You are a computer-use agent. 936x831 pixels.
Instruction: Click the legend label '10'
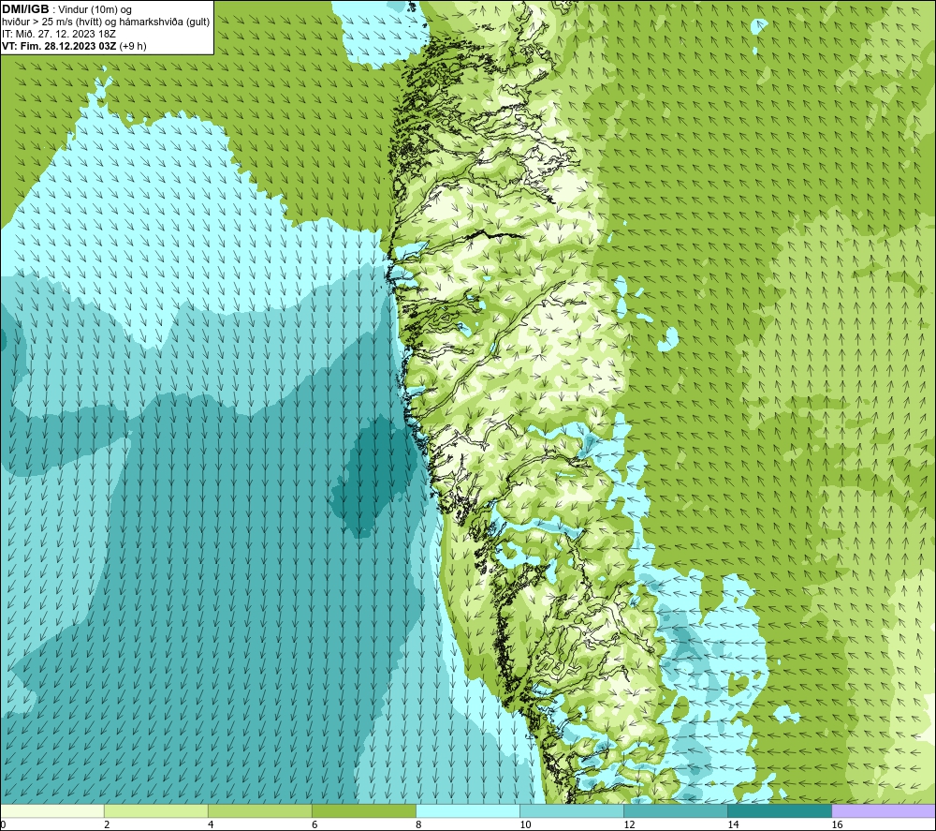click(x=525, y=824)
